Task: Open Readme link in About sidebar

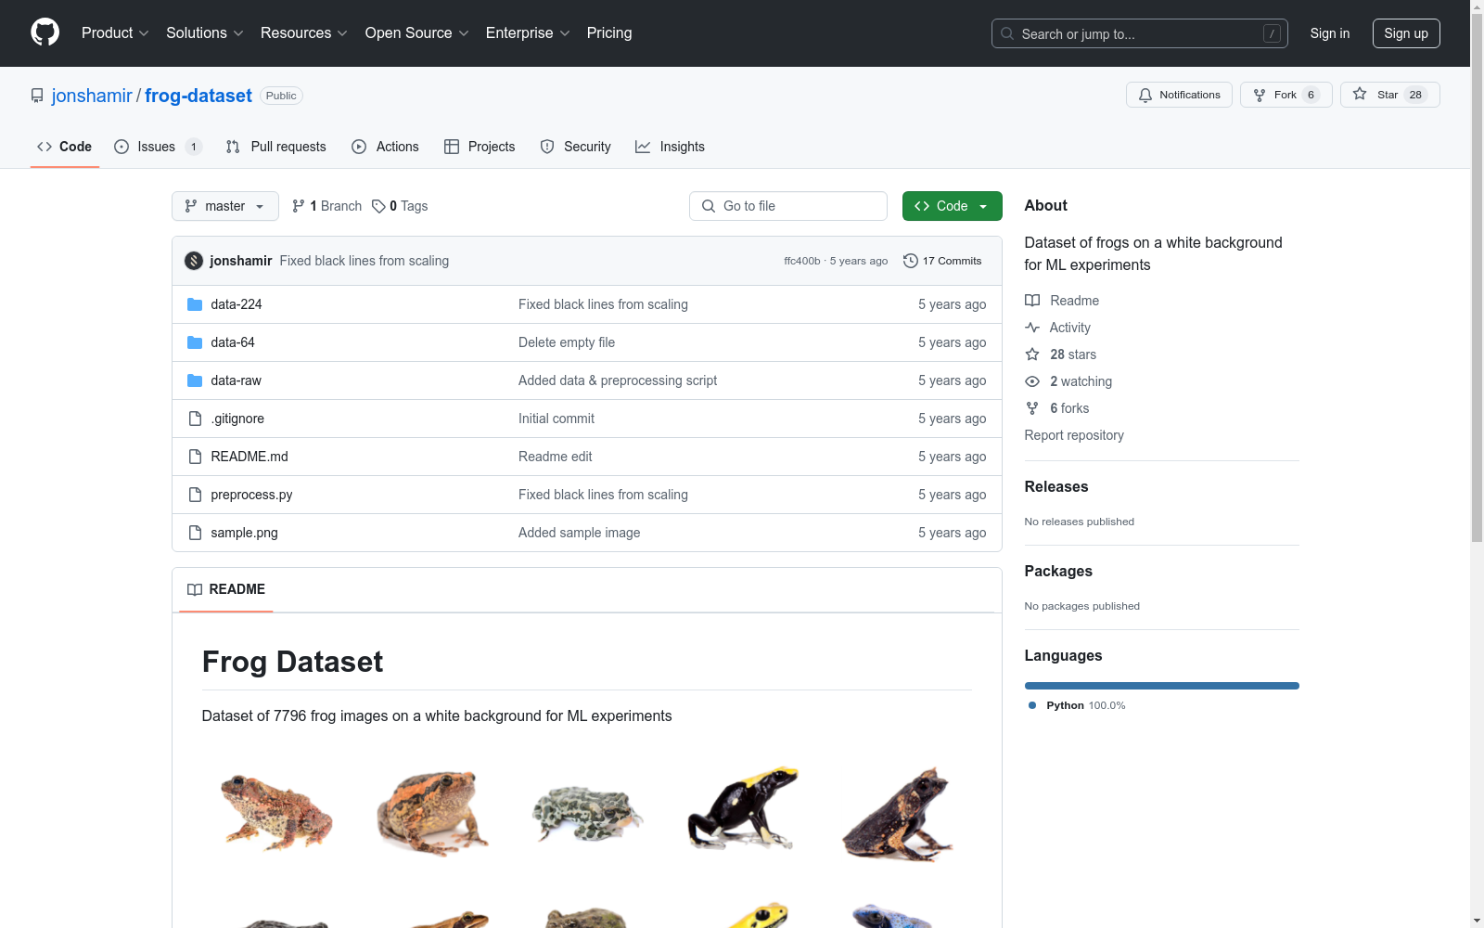Action: pyautogui.click(x=1062, y=301)
